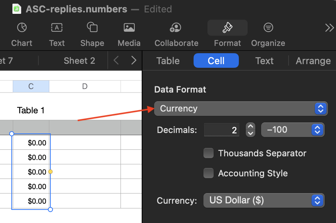The height and width of the screenshot is (223, 336).
Task: Click the Collaborate icon
Action: point(176,28)
